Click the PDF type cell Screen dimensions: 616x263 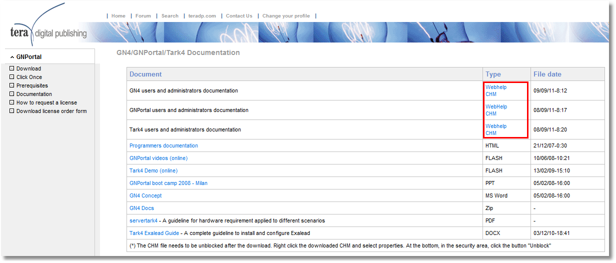(x=490, y=220)
